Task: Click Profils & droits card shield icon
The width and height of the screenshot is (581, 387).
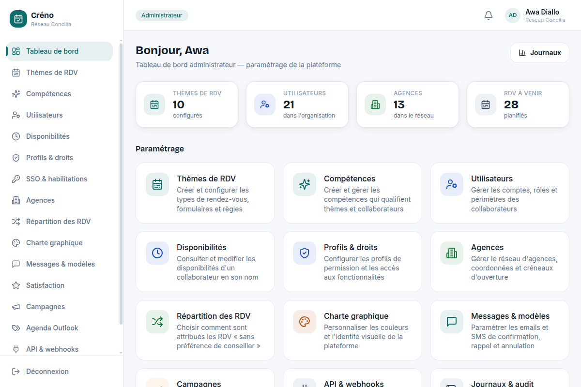Action: [305, 253]
